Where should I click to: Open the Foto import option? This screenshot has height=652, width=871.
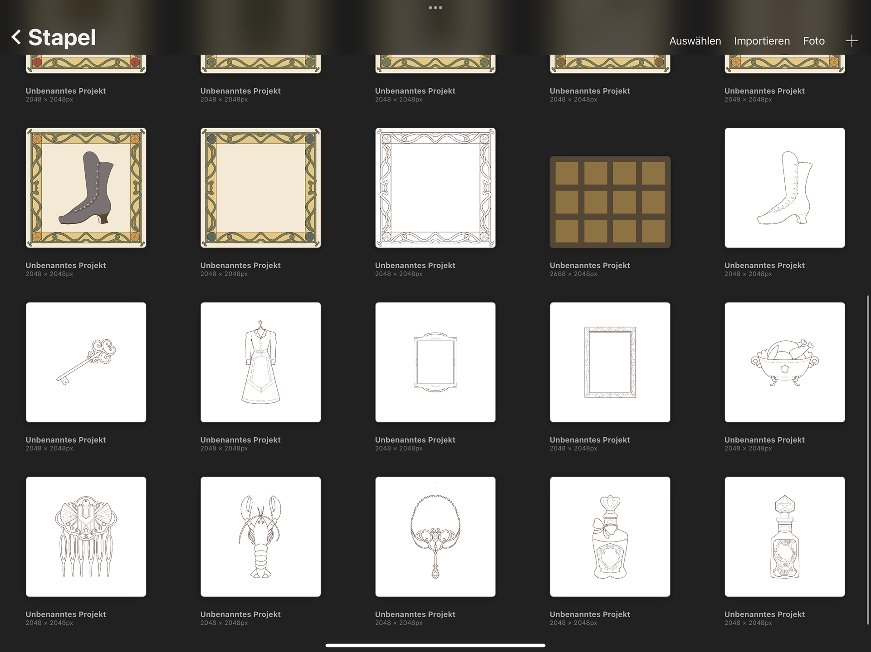tap(813, 41)
